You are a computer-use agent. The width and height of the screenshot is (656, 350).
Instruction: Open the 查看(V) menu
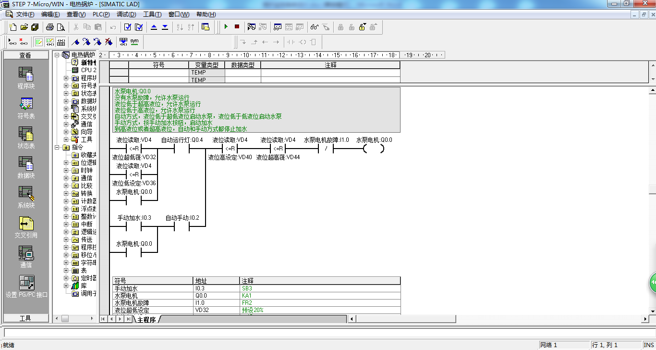[76, 14]
